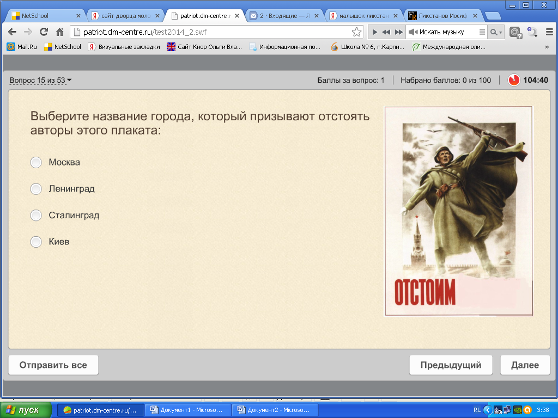558x418 pixels.
Task: Click the music player Play icon
Action: pos(375,32)
